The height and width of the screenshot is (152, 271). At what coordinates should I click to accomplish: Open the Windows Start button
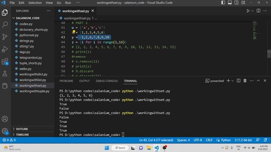(x=107, y=148)
